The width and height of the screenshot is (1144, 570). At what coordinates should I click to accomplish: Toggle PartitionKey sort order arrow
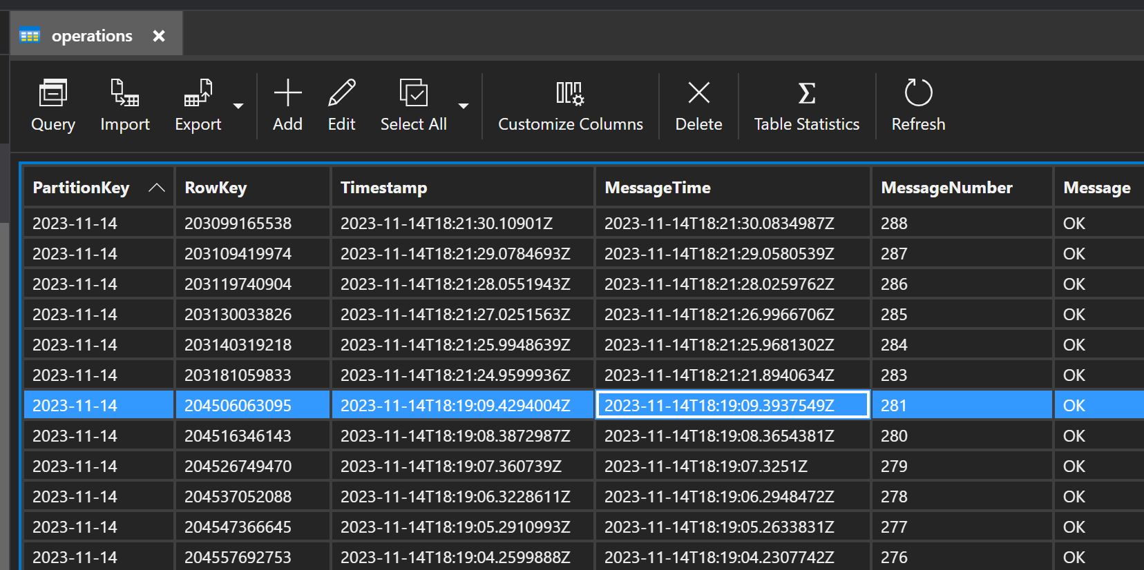tap(157, 188)
